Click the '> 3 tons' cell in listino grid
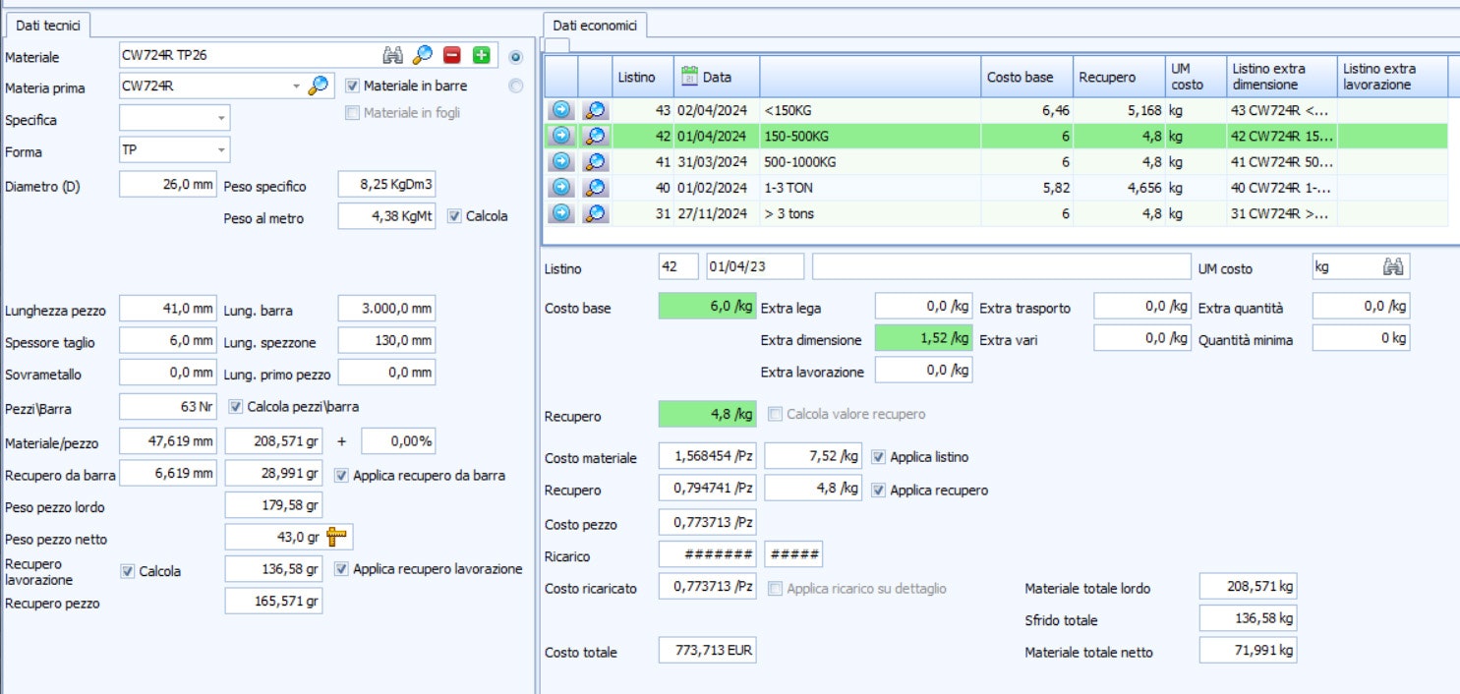This screenshot has height=694, width=1460. (x=870, y=212)
